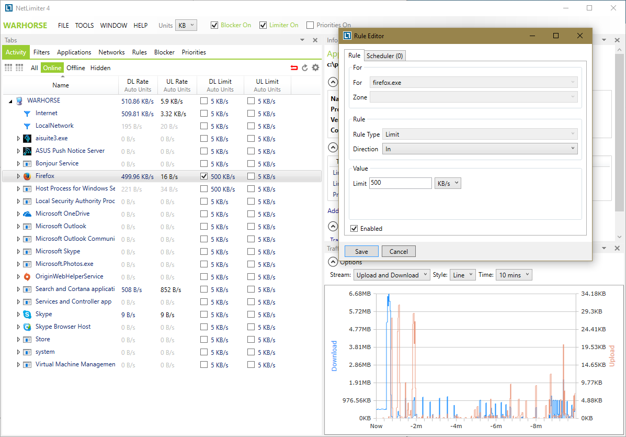Image resolution: width=626 pixels, height=437 pixels.
Task: Show Offline applications filter
Action: 76,68
